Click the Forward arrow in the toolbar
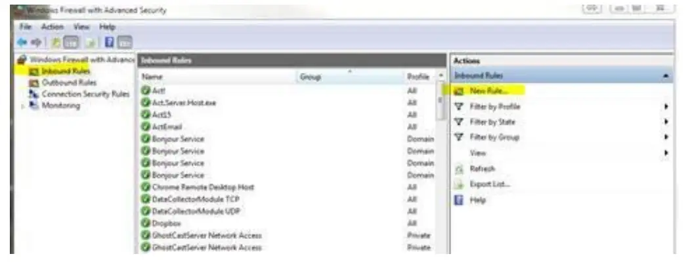The image size is (692, 273). point(37,43)
